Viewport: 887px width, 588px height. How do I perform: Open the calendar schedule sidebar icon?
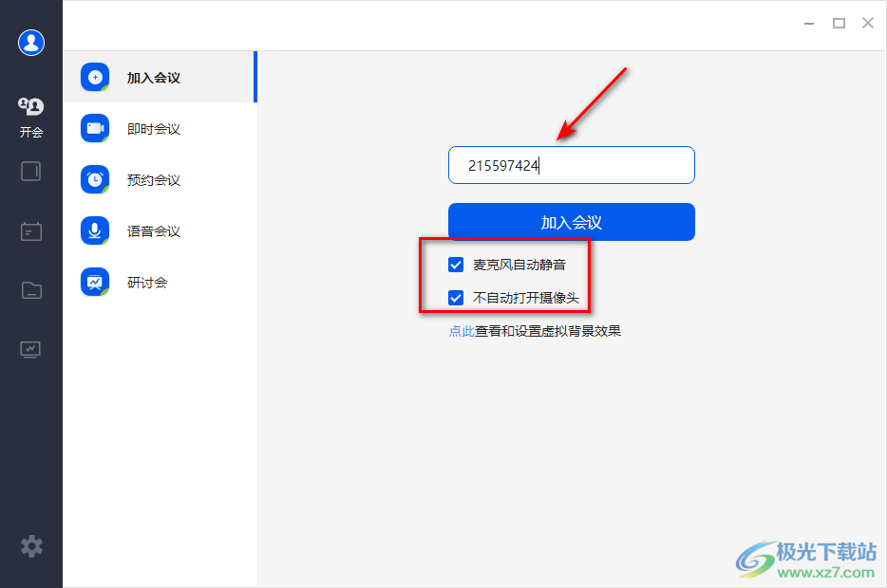tap(31, 231)
